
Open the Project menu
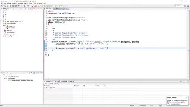pos(31,3)
